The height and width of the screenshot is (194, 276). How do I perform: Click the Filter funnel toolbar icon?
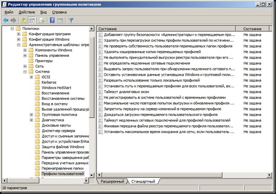click(x=71, y=20)
